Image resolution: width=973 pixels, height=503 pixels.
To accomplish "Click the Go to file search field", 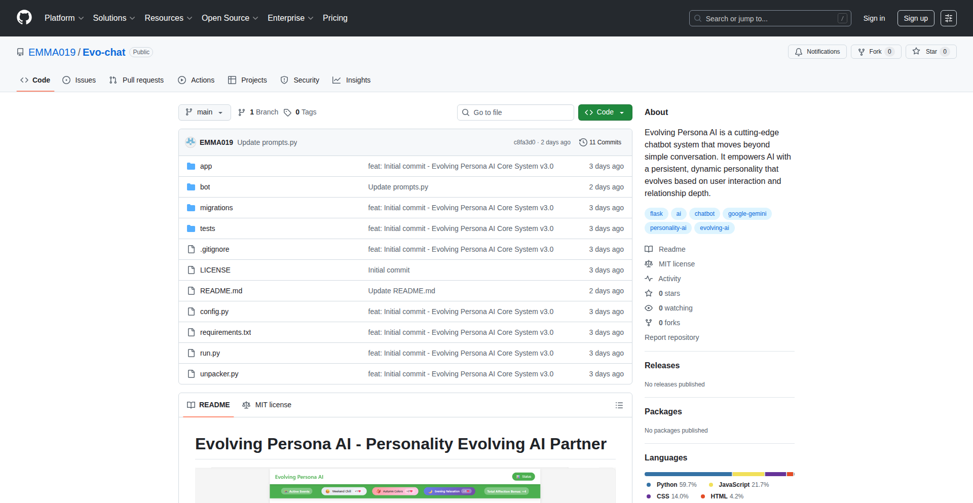I will click(515, 112).
